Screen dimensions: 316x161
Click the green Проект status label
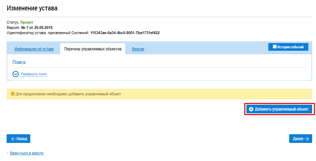click(x=27, y=22)
